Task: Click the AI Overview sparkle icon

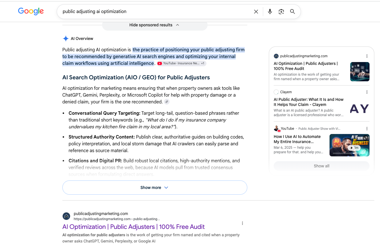Action: (x=66, y=39)
